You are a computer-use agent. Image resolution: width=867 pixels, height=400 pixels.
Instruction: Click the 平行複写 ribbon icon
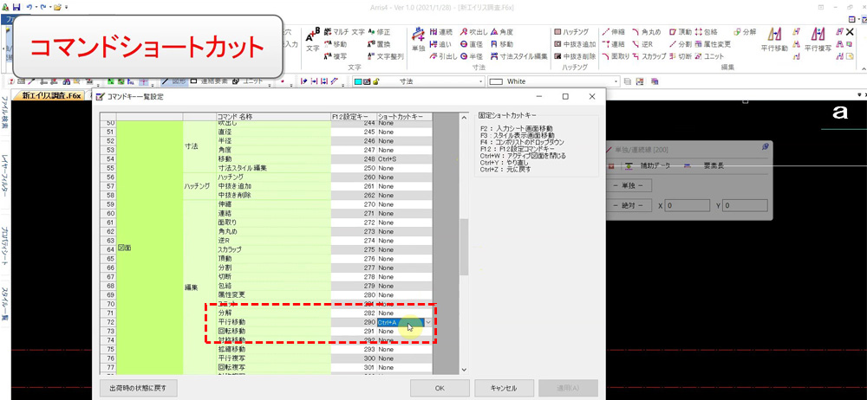pos(818,39)
